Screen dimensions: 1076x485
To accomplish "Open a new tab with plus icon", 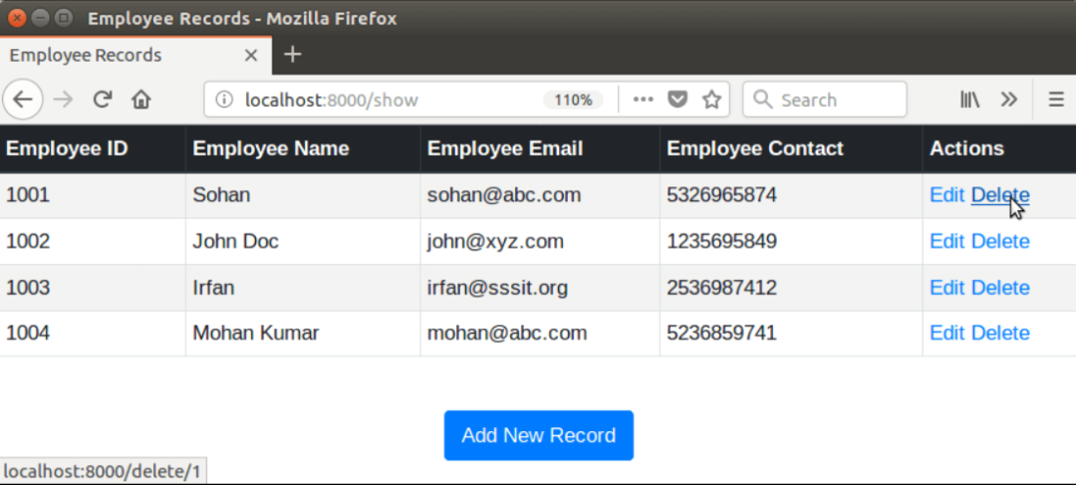I will (x=292, y=55).
